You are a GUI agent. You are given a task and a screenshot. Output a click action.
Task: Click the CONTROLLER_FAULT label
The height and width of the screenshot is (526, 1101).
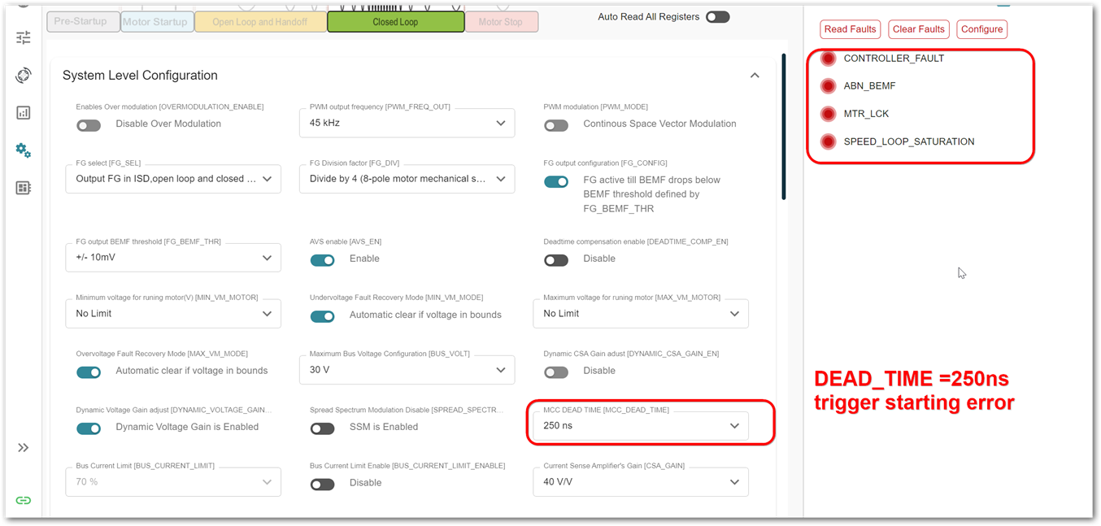[x=894, y=59]
